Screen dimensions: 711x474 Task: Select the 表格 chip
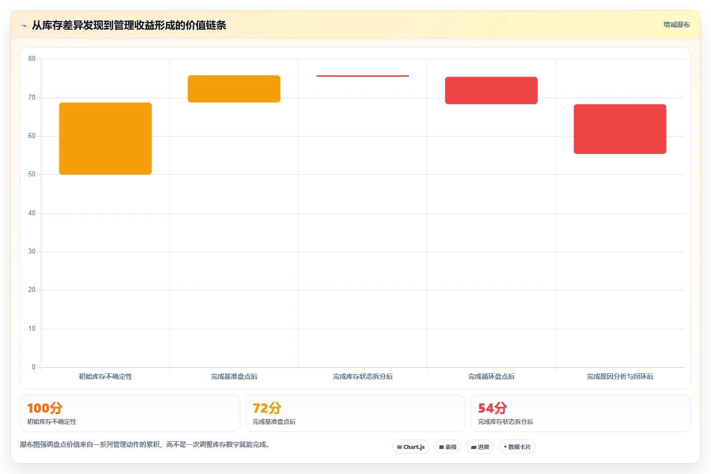[x=448, y=447]
